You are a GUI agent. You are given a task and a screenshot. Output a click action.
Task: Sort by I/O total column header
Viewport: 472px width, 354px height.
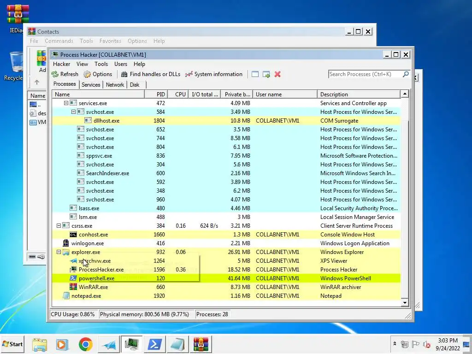[x=205, y=94]
